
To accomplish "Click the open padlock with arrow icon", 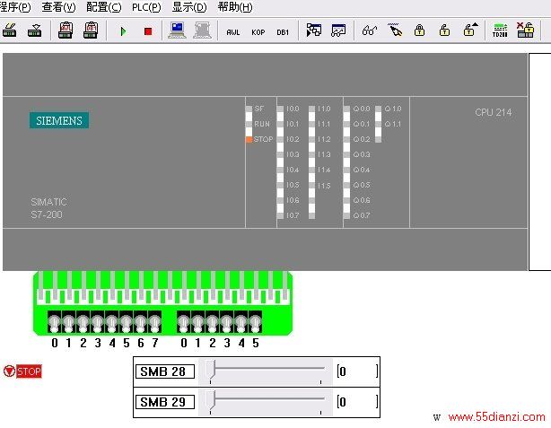I will point(470,30).
